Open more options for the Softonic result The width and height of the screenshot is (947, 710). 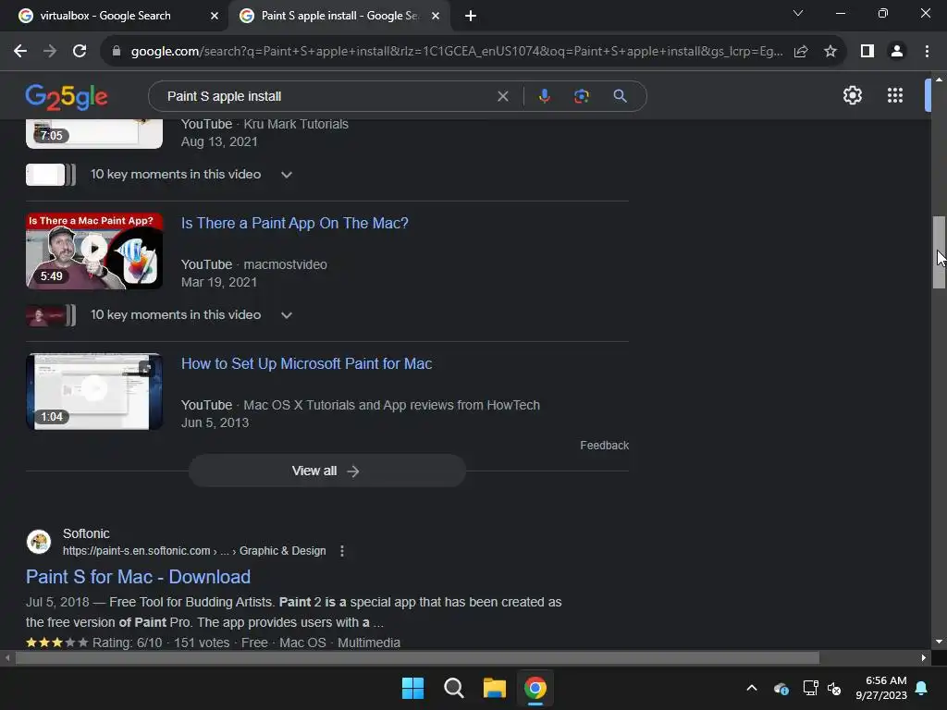click(342, 551)
